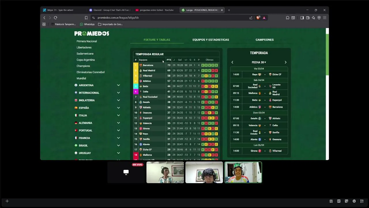This screenshot has width=369, height=208.
Task: Open the Atlético vs Barcelona match row
Action: click(259, 107)
